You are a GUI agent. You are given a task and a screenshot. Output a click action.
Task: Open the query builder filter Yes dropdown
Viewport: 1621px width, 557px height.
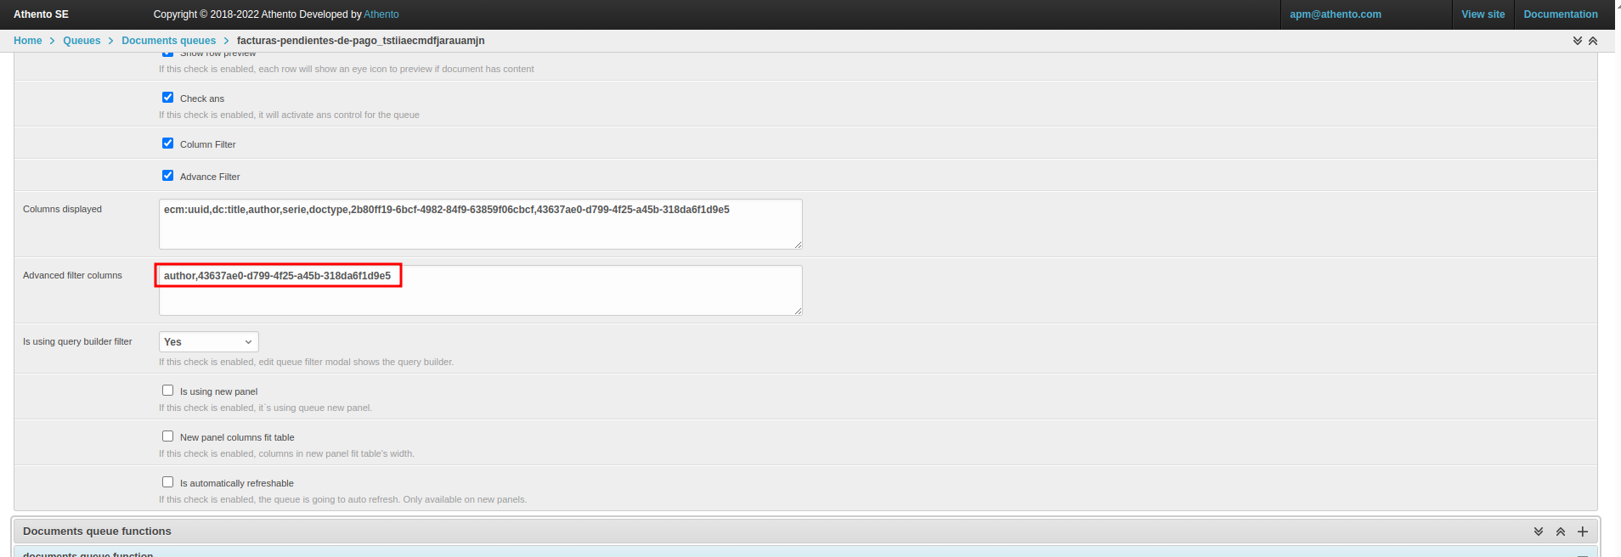[x=208, y=342]
